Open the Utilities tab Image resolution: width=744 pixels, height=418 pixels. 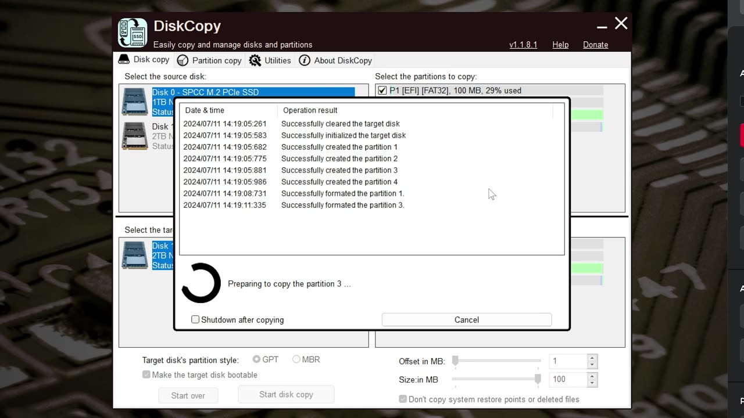[270, 60]
